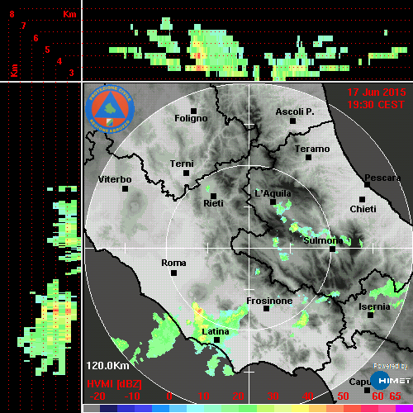Select the Terni city marker square
Viewport: 413px width, 413px height.
(x=186, y=173)
